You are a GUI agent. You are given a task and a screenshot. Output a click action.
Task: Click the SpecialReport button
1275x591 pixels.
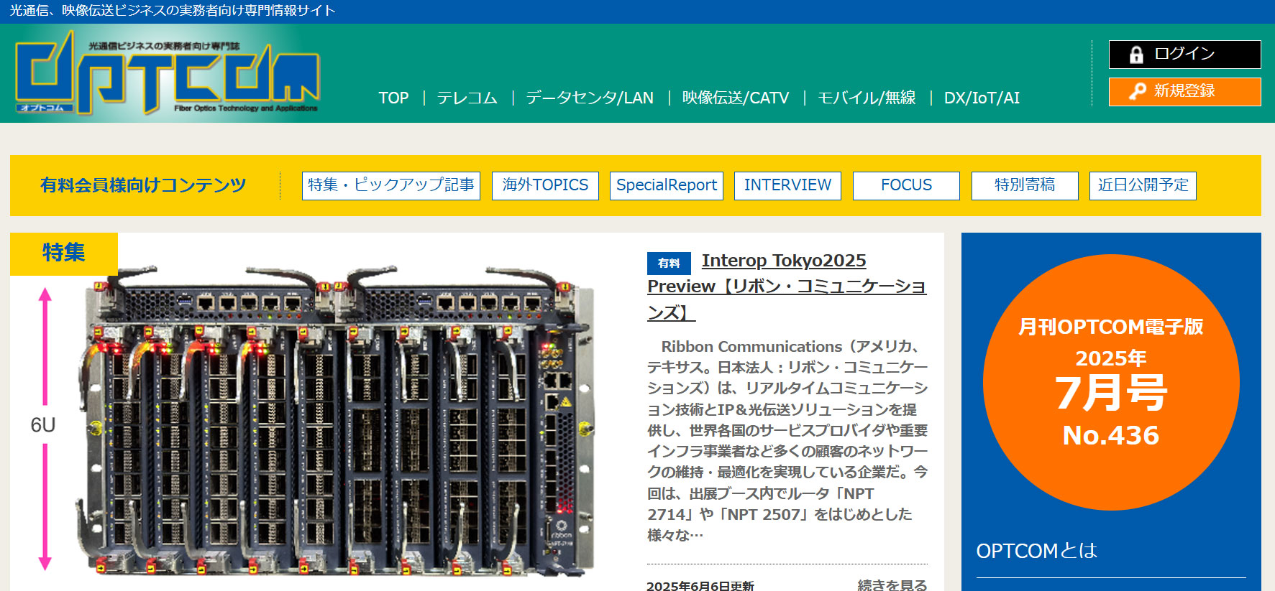point(667,185)
